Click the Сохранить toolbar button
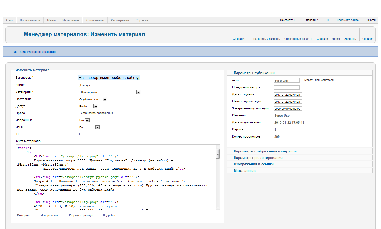This screenshot has width=381, height=229. pyautogui.click(x=240, y=39)
